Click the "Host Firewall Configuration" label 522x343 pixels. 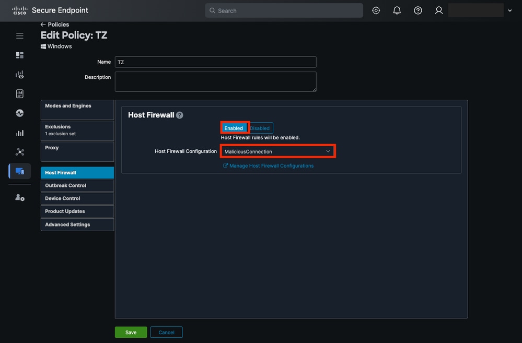[x=186, y=151]
